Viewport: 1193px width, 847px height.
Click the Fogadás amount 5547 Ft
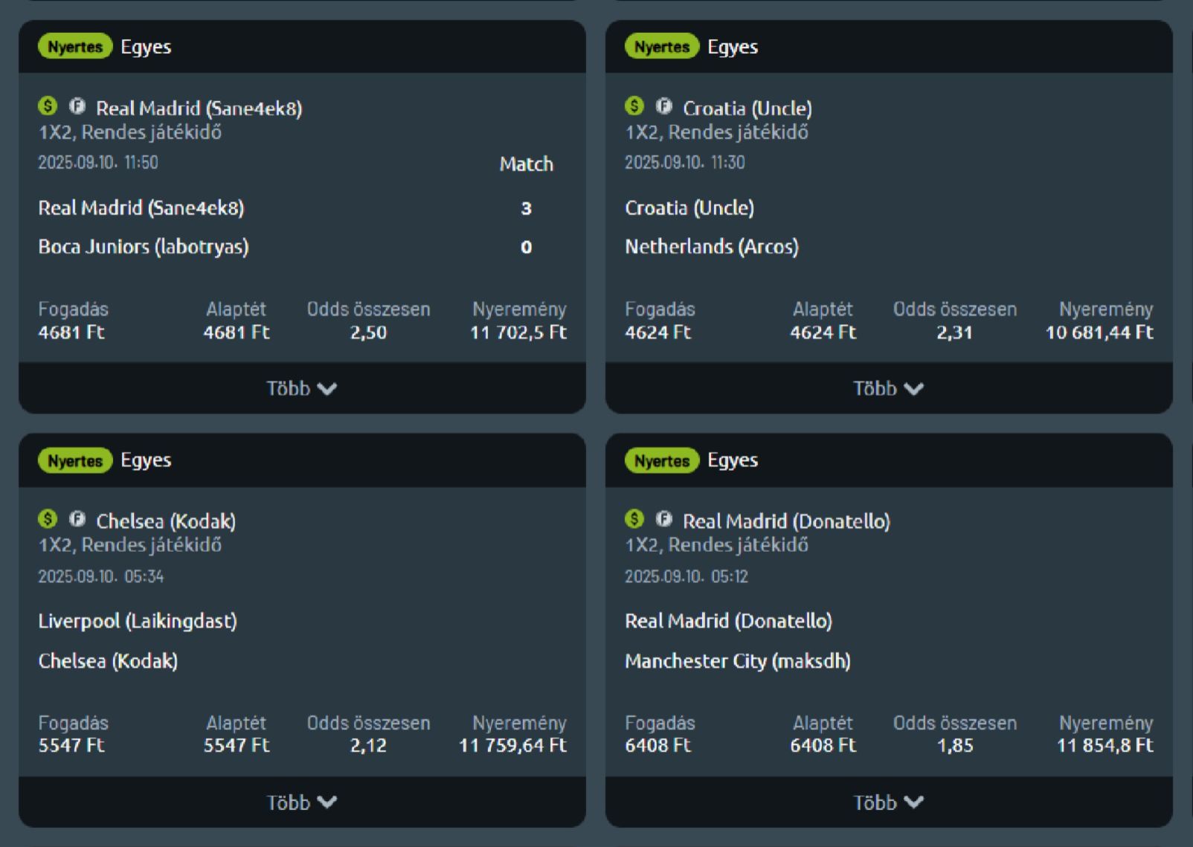[x=71, y=745]
